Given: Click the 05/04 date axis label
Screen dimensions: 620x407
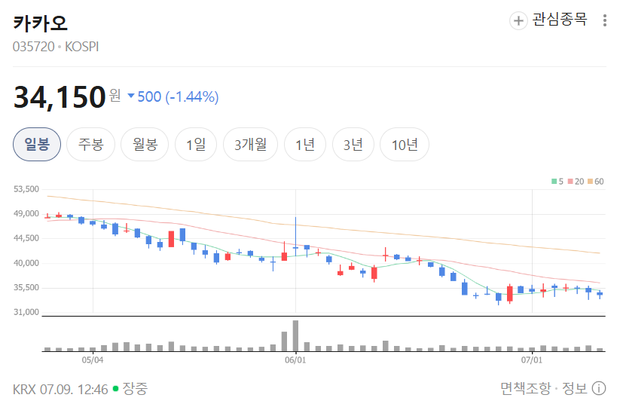Looking at the screenshot, I should [93, 360].
